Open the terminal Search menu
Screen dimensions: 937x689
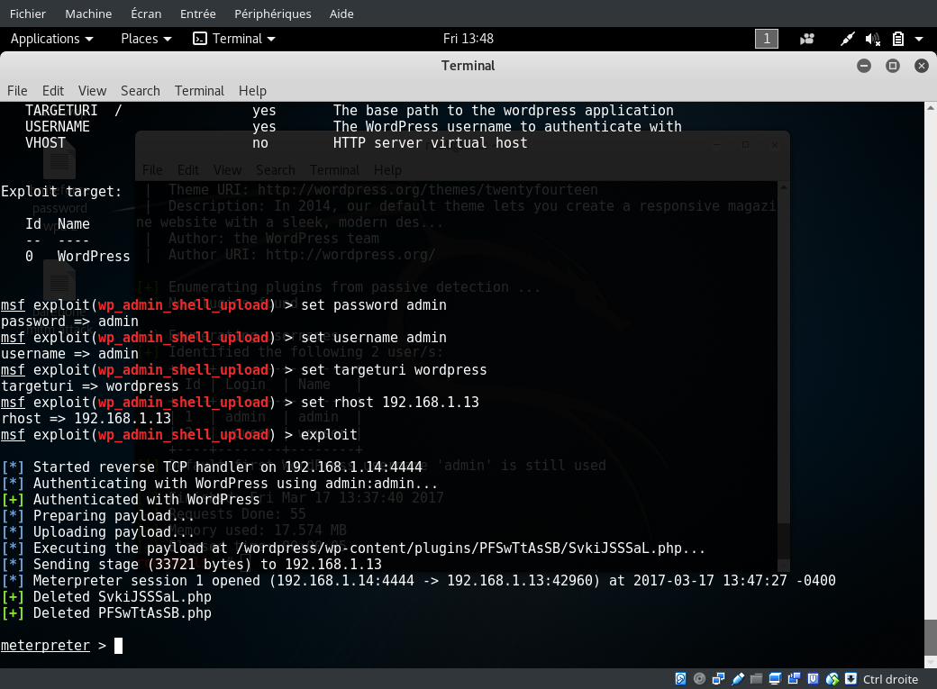click(x=141, y=91)
